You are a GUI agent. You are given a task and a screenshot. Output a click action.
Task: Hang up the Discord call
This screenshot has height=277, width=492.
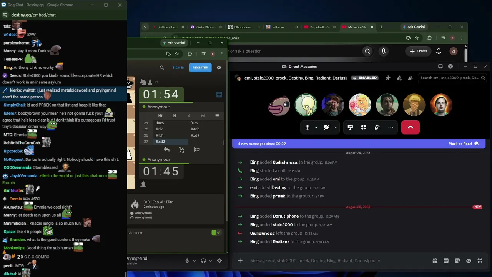pyautogui.click(x=410, y=127)
